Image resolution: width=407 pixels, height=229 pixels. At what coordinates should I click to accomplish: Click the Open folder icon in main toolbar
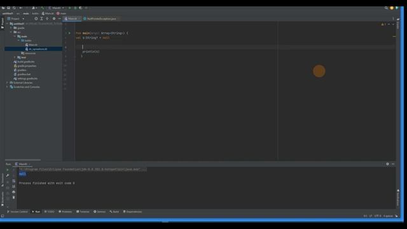(3, 8)
